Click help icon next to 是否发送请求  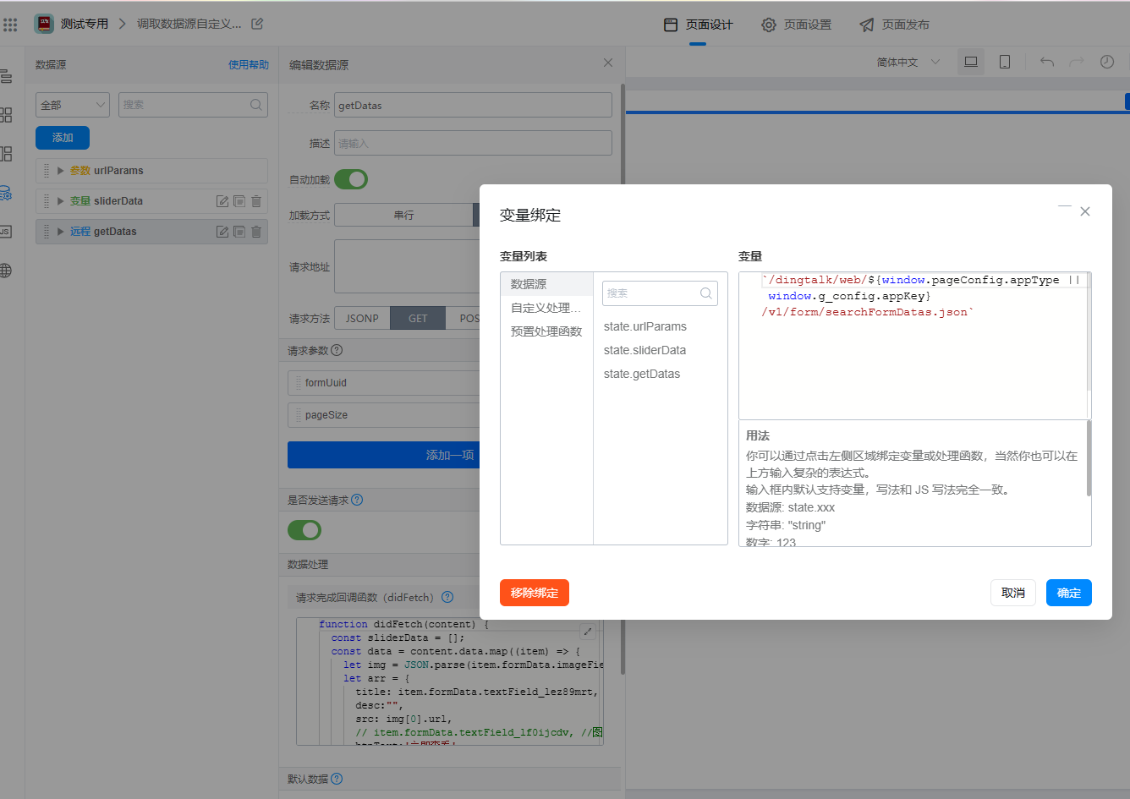click(x=357, y=500)
